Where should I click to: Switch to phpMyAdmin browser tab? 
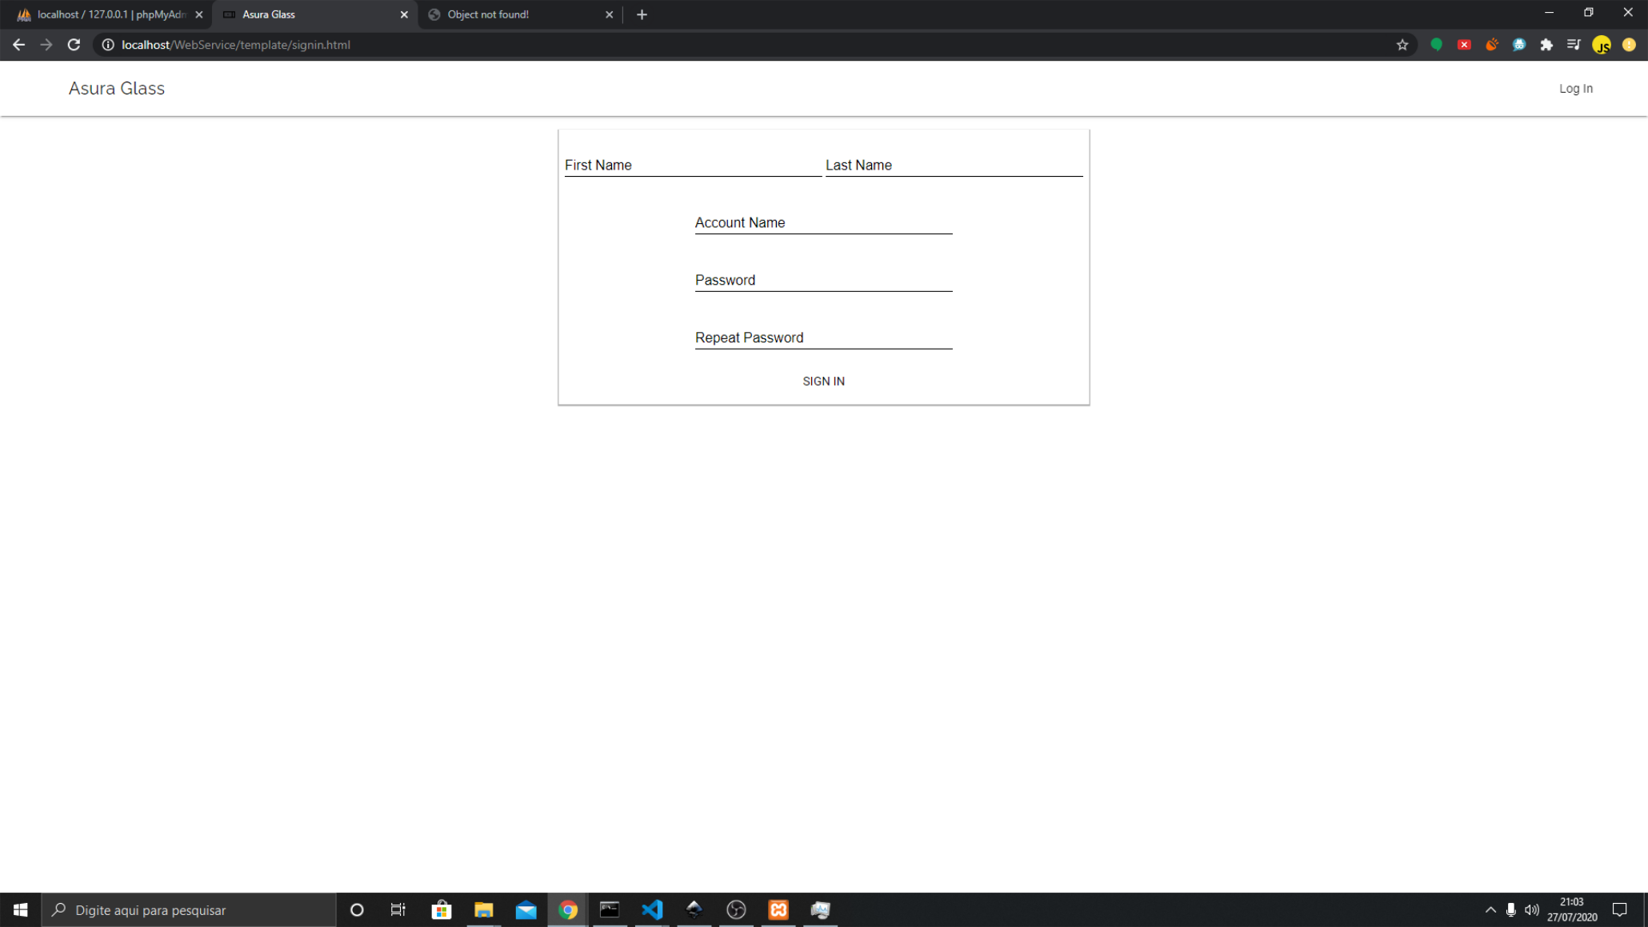(x=104, y=14)
